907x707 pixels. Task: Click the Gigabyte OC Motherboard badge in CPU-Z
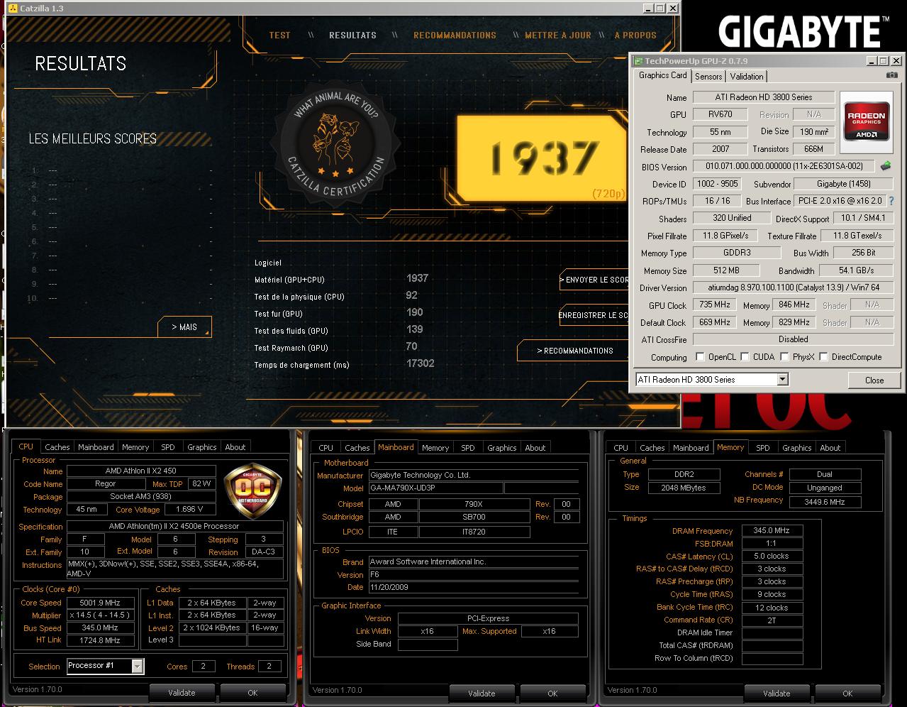[252, 491]
